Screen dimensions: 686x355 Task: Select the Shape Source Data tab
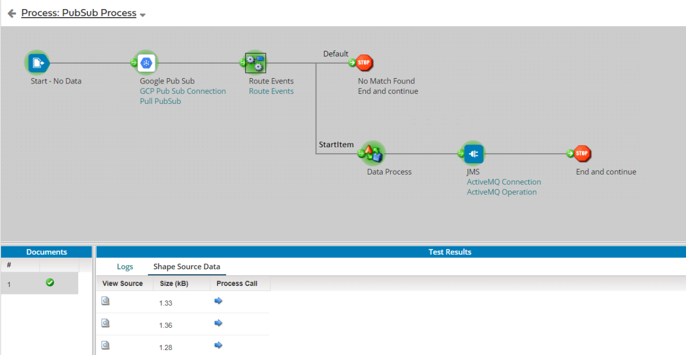[x=187, y=266]
